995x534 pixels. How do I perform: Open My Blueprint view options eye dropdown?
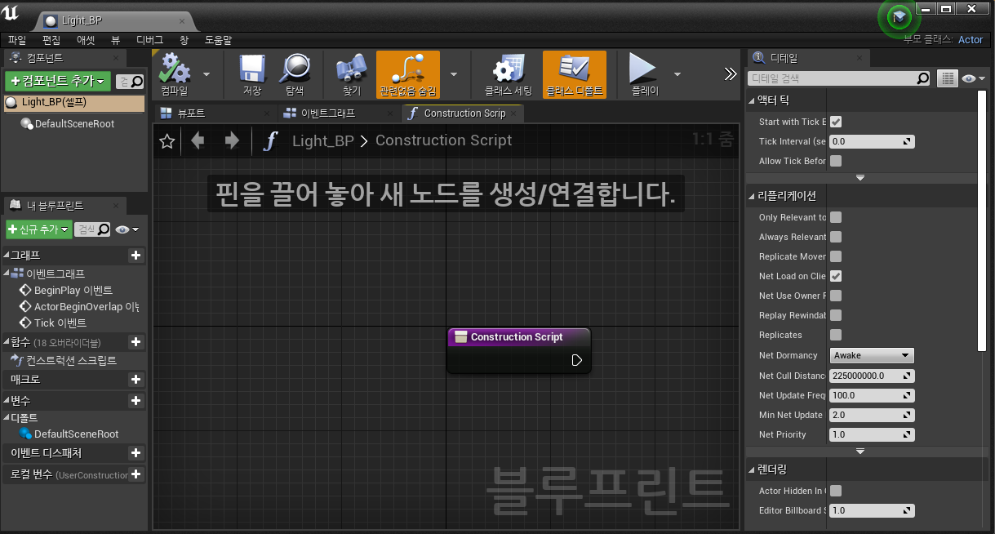pyautogui.click(x=128, y=229)
